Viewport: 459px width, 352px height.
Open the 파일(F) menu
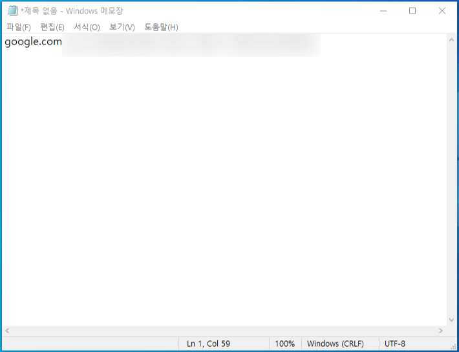(19, 27)
